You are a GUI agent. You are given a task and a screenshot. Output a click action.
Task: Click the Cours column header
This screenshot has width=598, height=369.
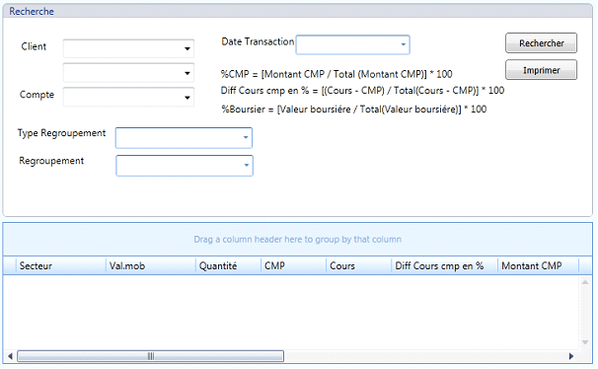[358, 265]
